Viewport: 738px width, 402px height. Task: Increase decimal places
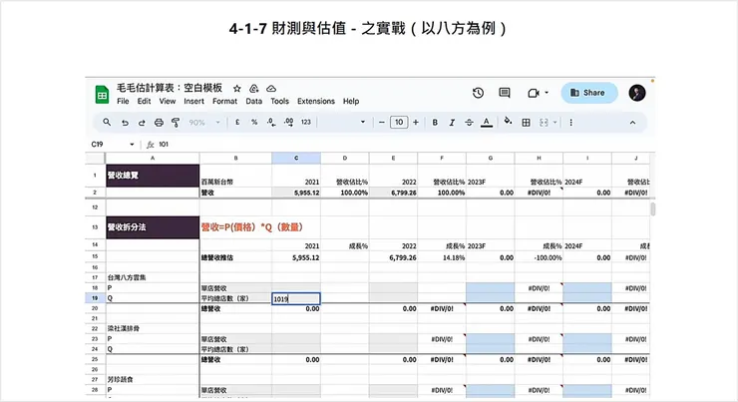coord(288,122)
